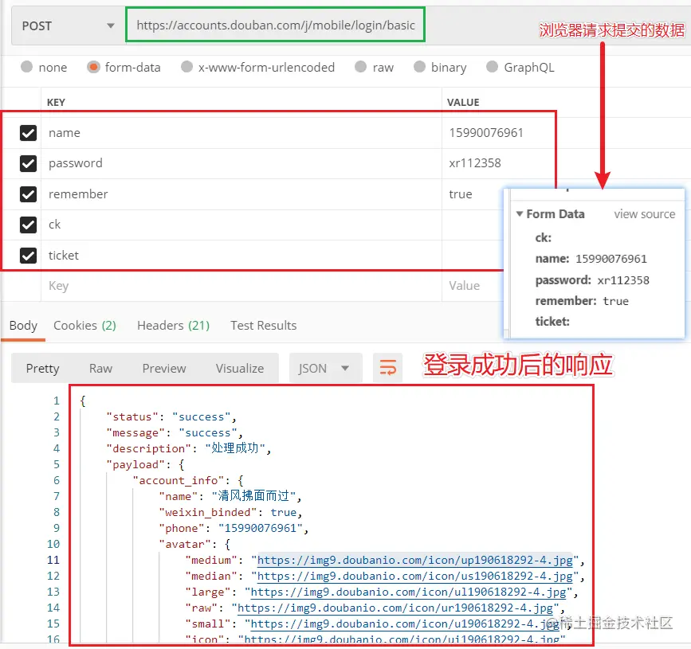Uncheck the ck parameter row
Screen dimensions: 691x649
[28, 225]
